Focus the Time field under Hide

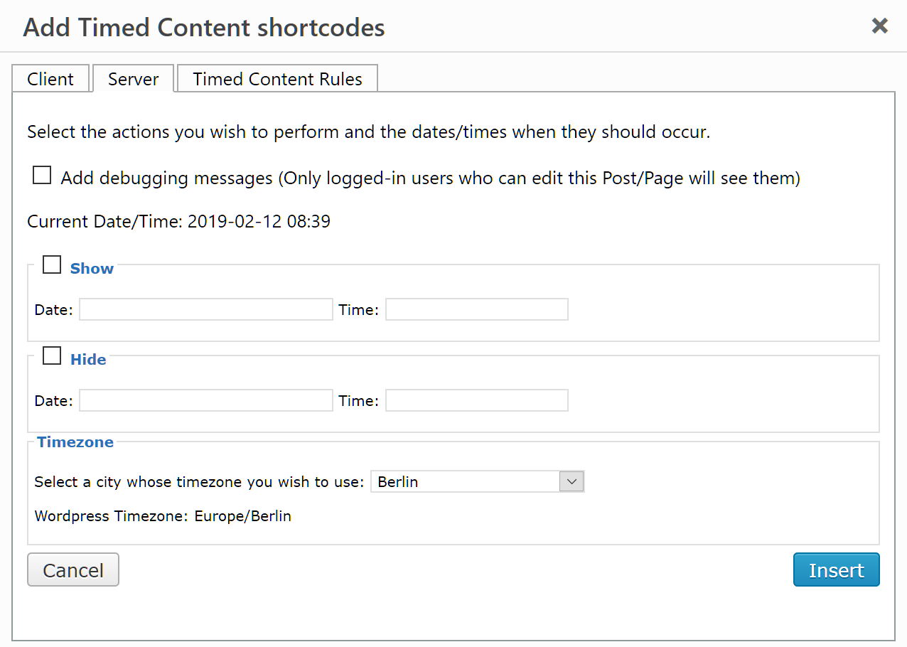(477, 400)
